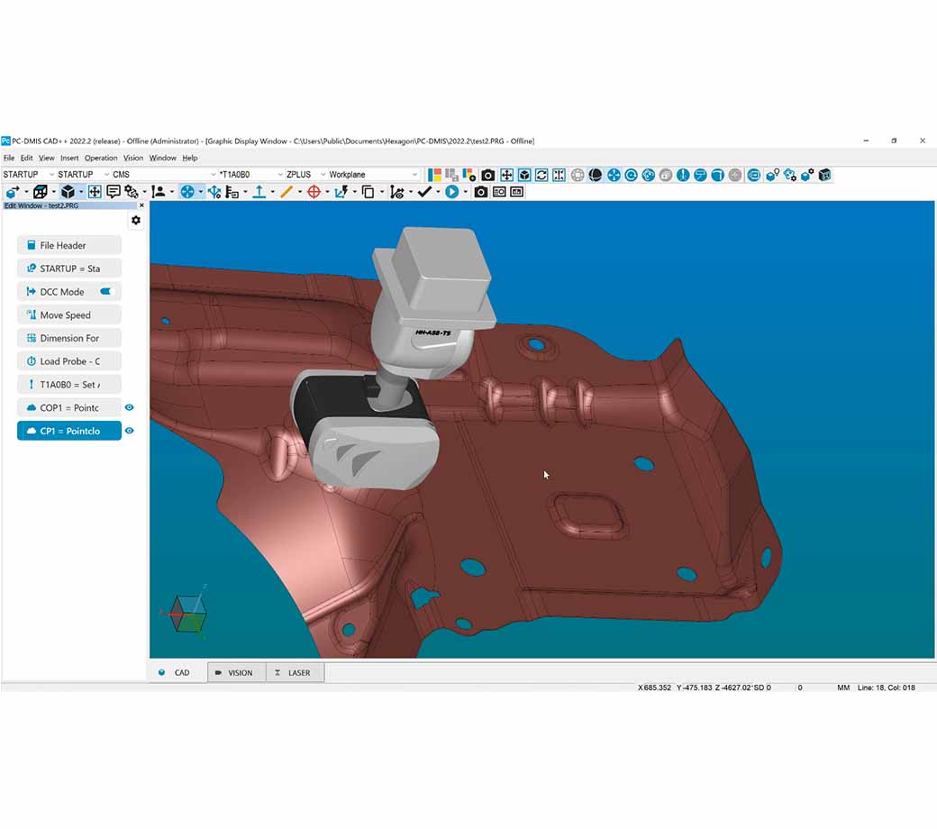Expand arrow next to red crosshair icon
The height and width of the screenshot is (829, 937).
pyautogui.click(x=327, y=193)
